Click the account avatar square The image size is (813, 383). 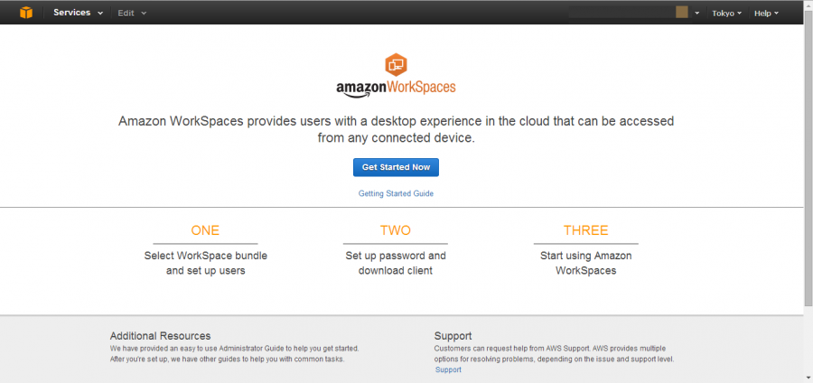click(x=682, y=13)
